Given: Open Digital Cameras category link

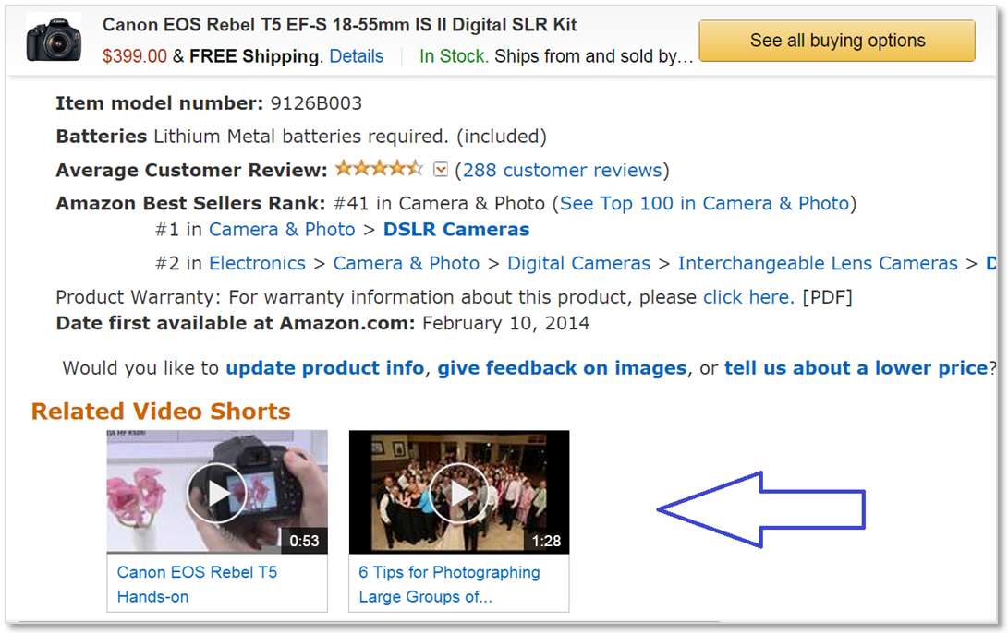Looking at the screenshot, I should point(578,263).
